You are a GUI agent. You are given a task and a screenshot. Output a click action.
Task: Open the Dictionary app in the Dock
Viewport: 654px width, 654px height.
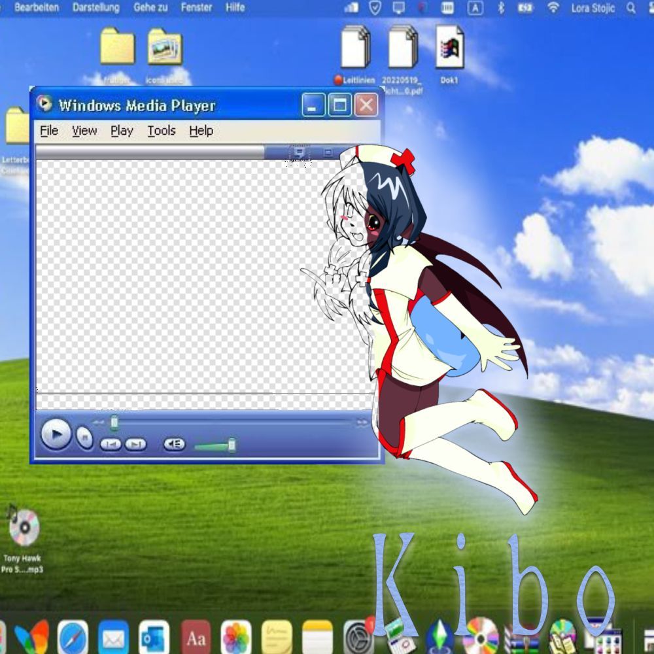196,637
